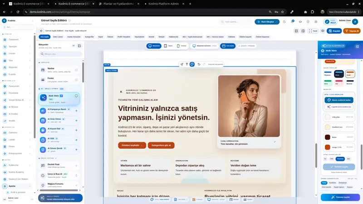The height and width of the screenshot is (204, 363).
Task: Open the settings gear icon in header
Action: (316, 22)
